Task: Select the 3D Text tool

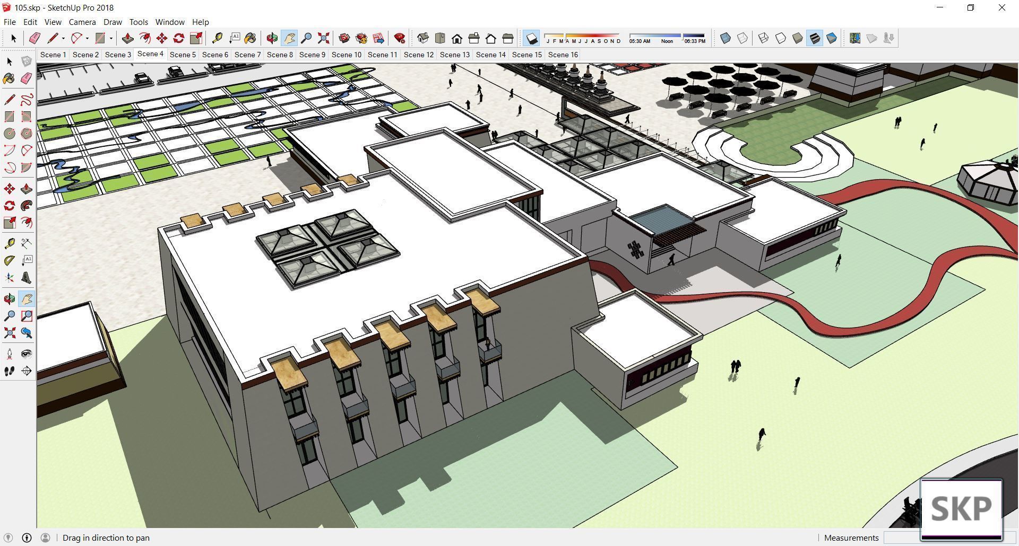Action: (26, 278)
